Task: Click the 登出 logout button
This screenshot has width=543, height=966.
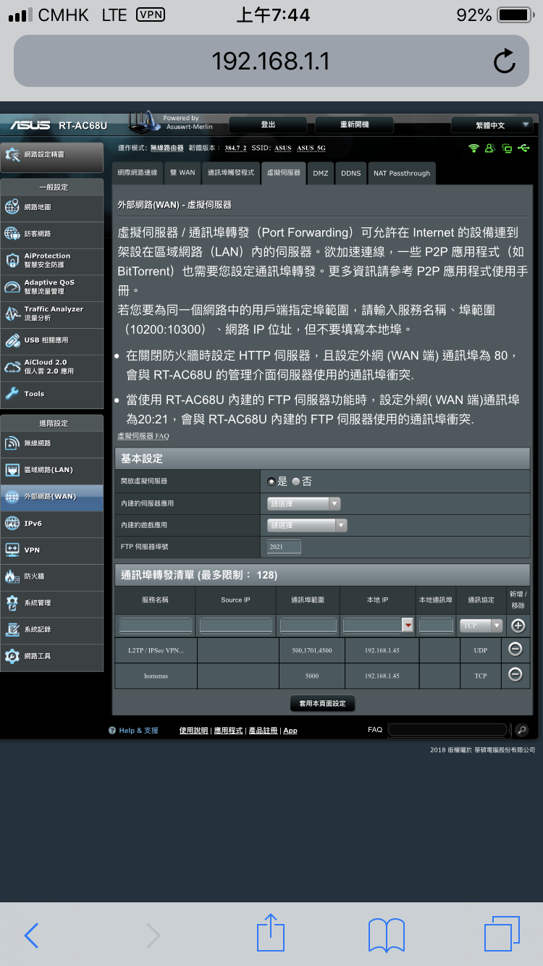Action: [268, 125]
